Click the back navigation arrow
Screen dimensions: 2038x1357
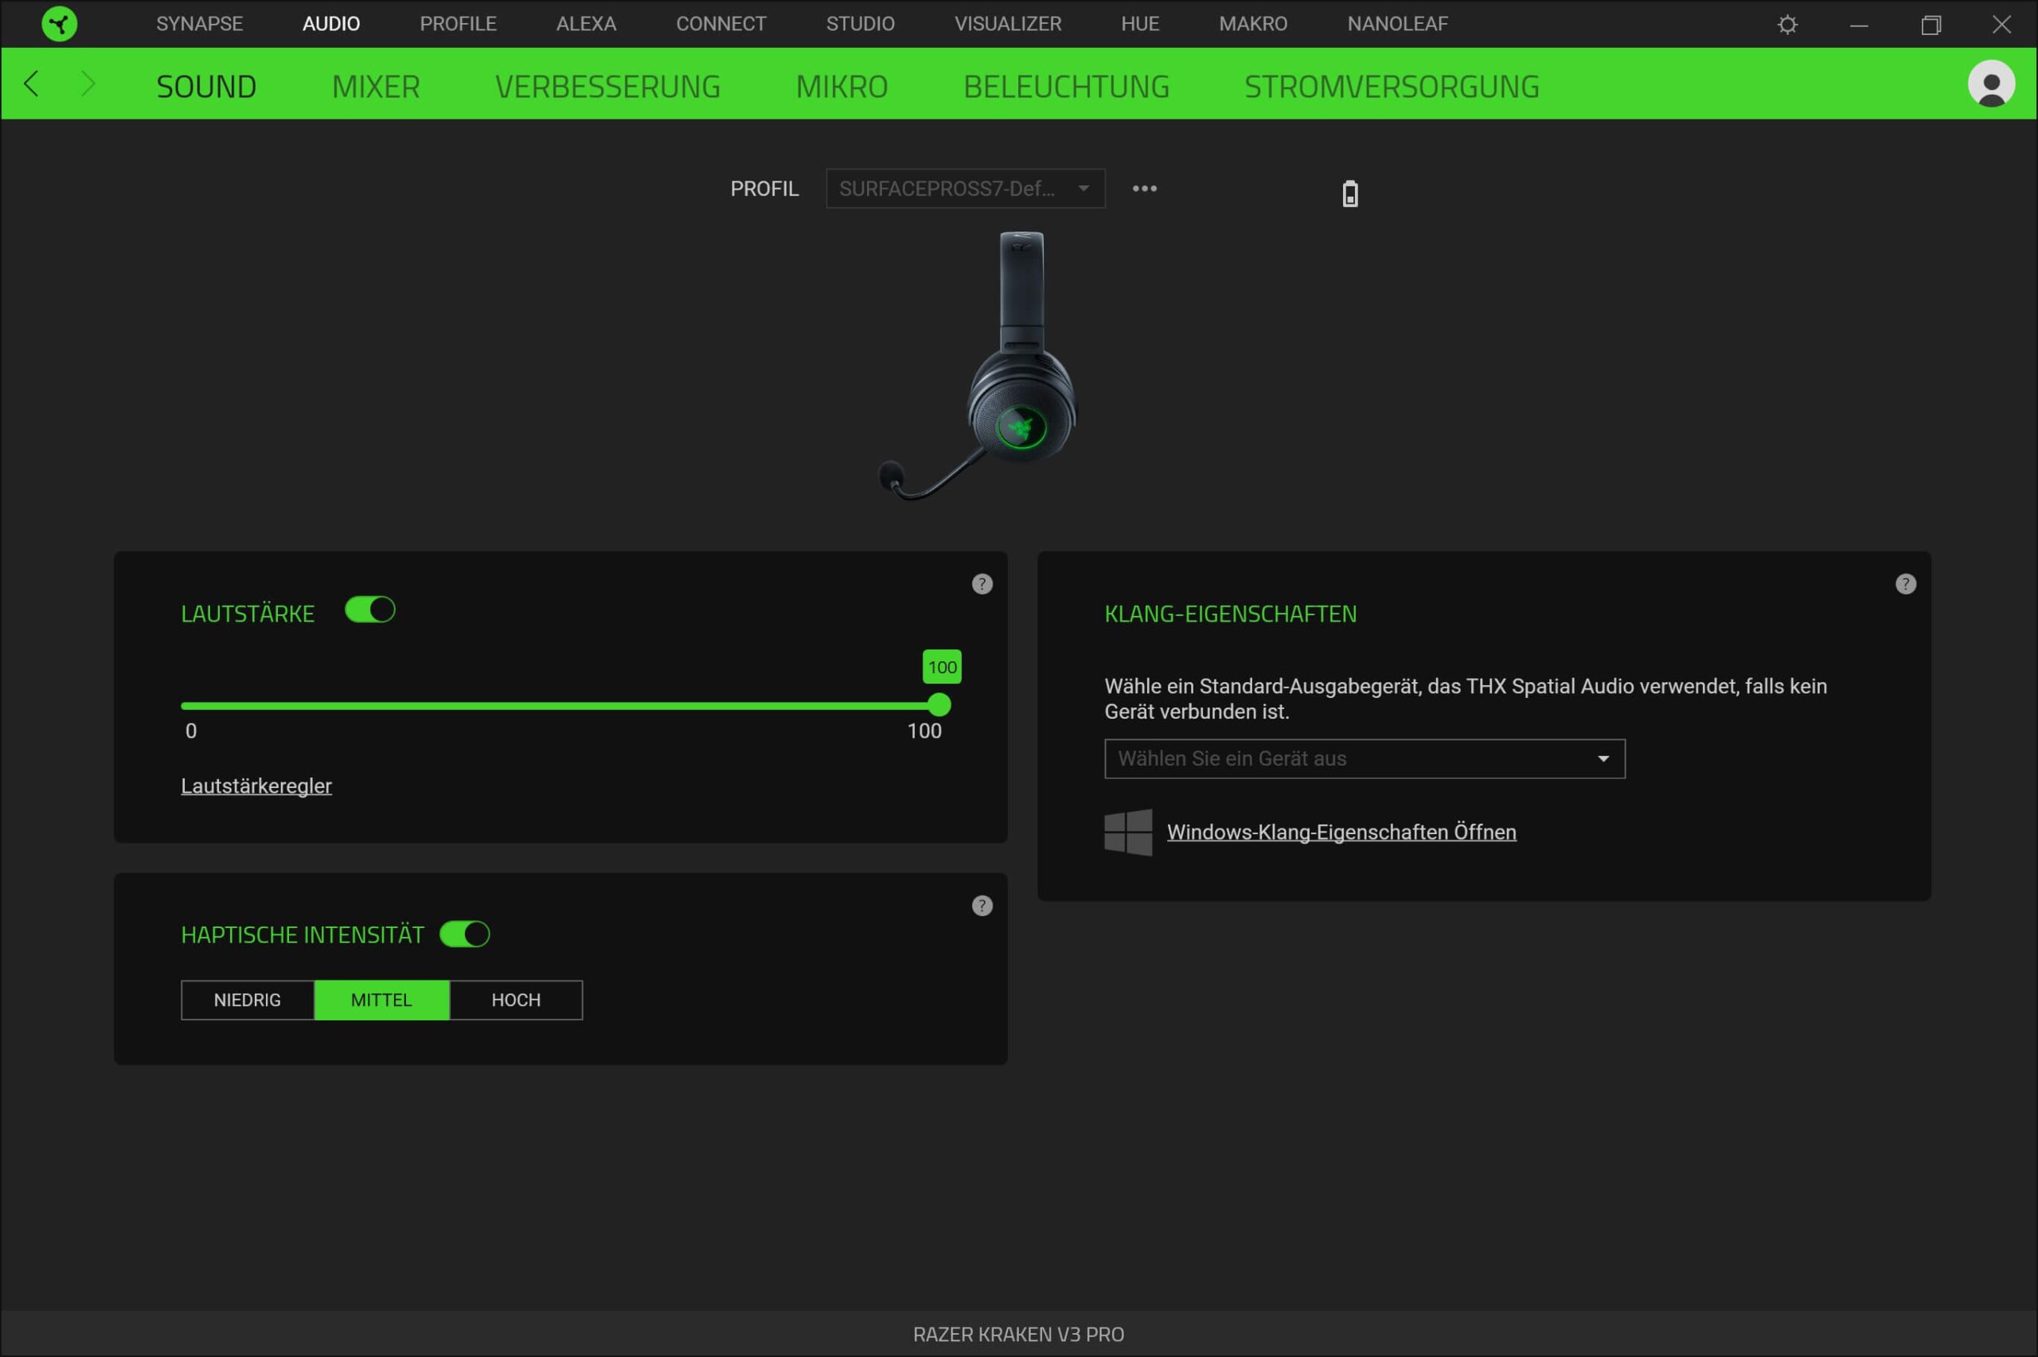(32, 84)
